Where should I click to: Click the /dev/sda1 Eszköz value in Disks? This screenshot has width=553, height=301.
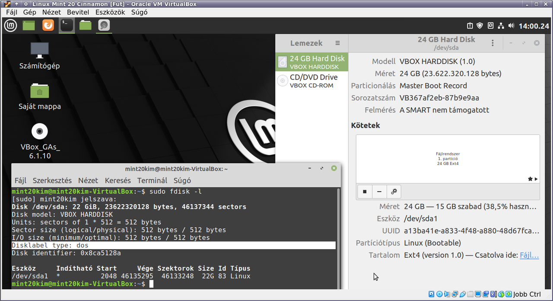(421, 219)
